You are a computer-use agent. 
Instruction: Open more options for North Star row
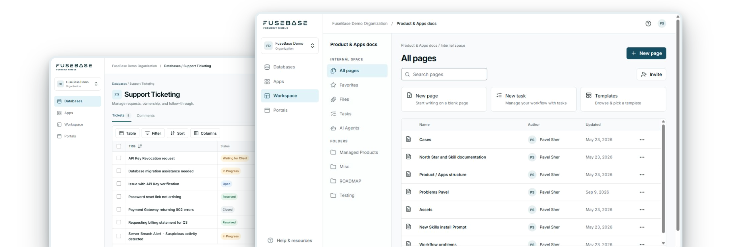(642, 157)
